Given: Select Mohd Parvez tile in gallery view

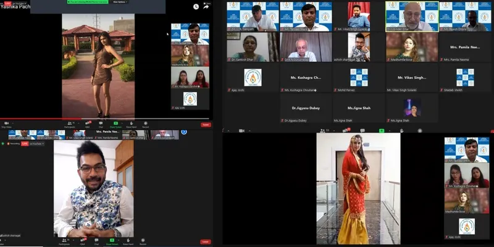Looking at the screenshot, I should point(359,78).
